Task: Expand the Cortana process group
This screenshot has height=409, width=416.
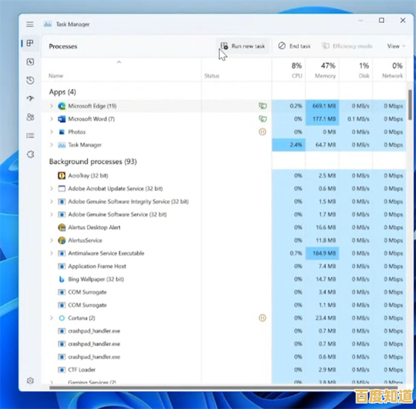Action: click(x=51, y=317)
